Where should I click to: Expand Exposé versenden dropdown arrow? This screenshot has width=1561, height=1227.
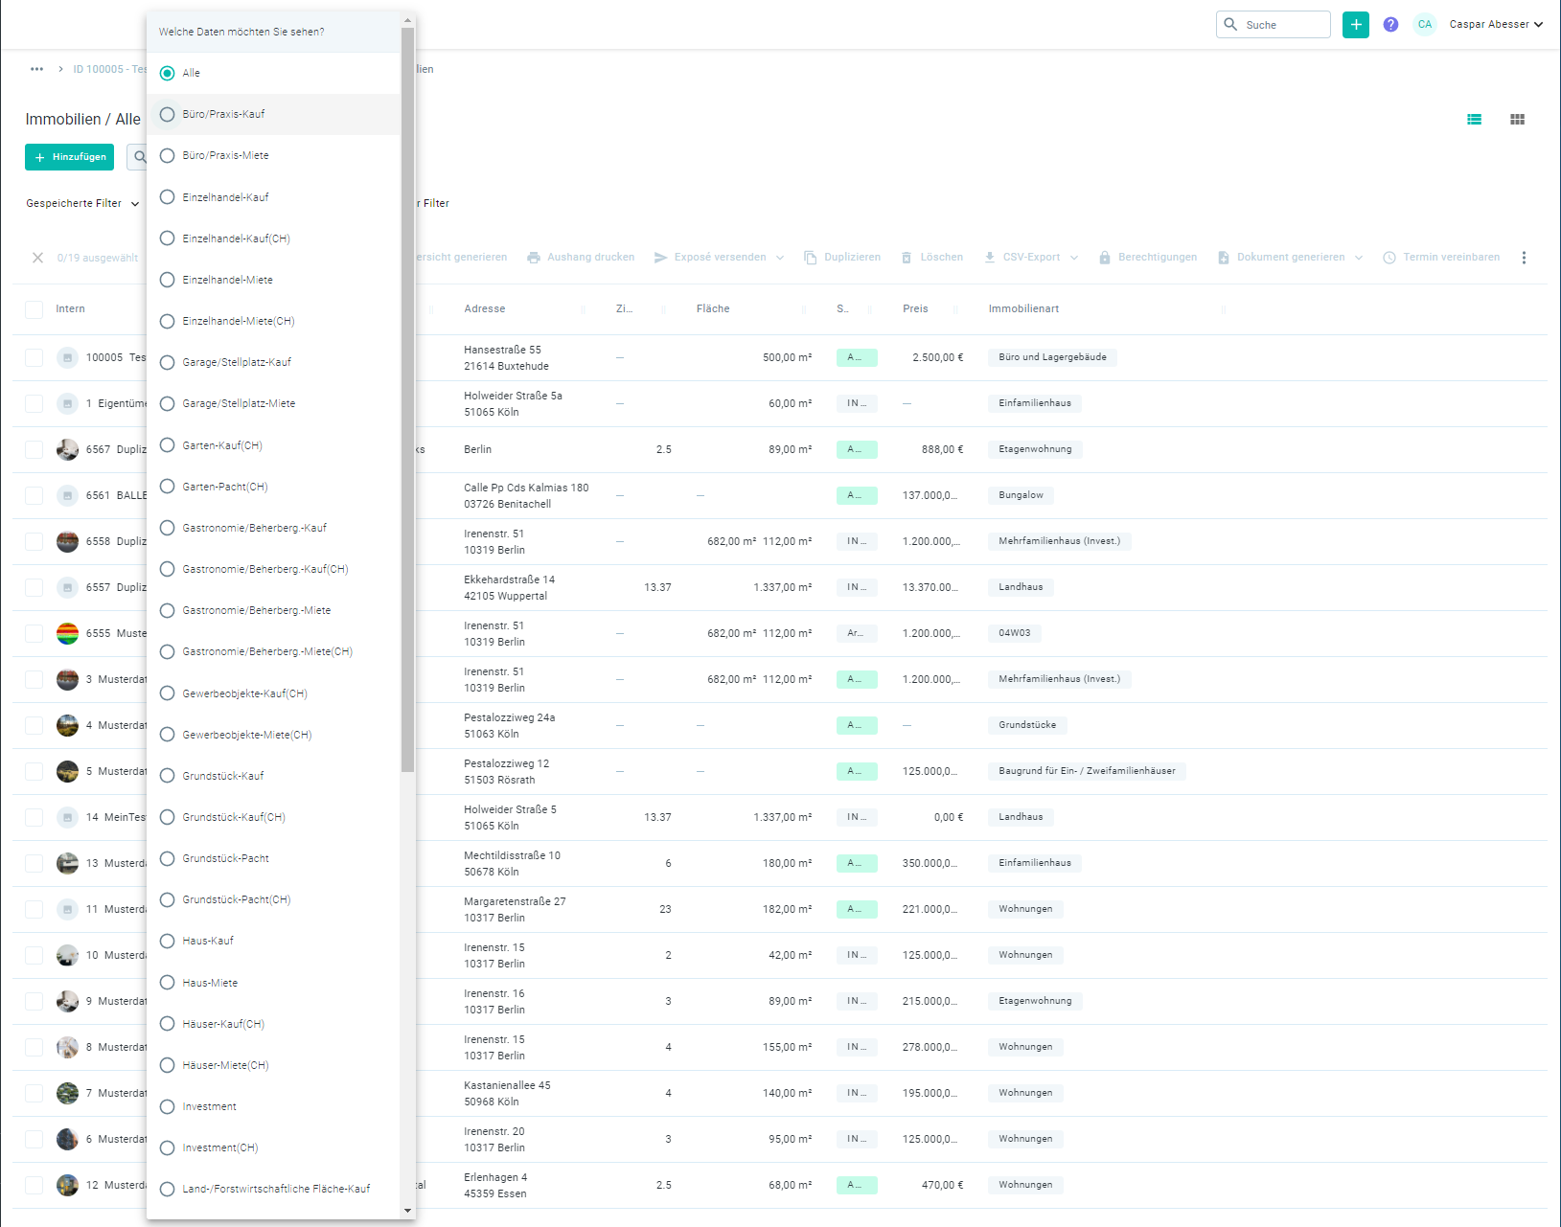coord(780,258)
